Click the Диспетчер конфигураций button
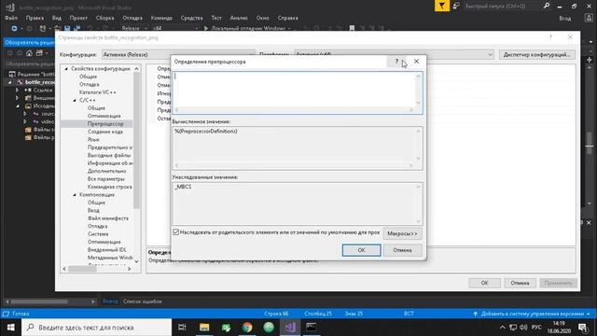Screen dimensions: 597x336 (537, 54)
